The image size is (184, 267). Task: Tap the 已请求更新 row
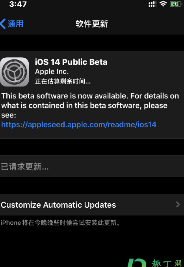[x=92, y=167]
